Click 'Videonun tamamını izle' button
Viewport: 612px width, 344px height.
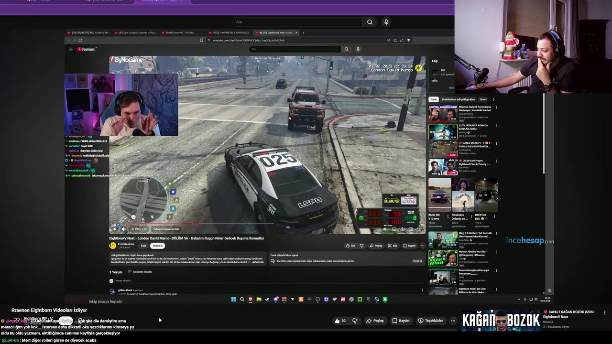[166, 229]
